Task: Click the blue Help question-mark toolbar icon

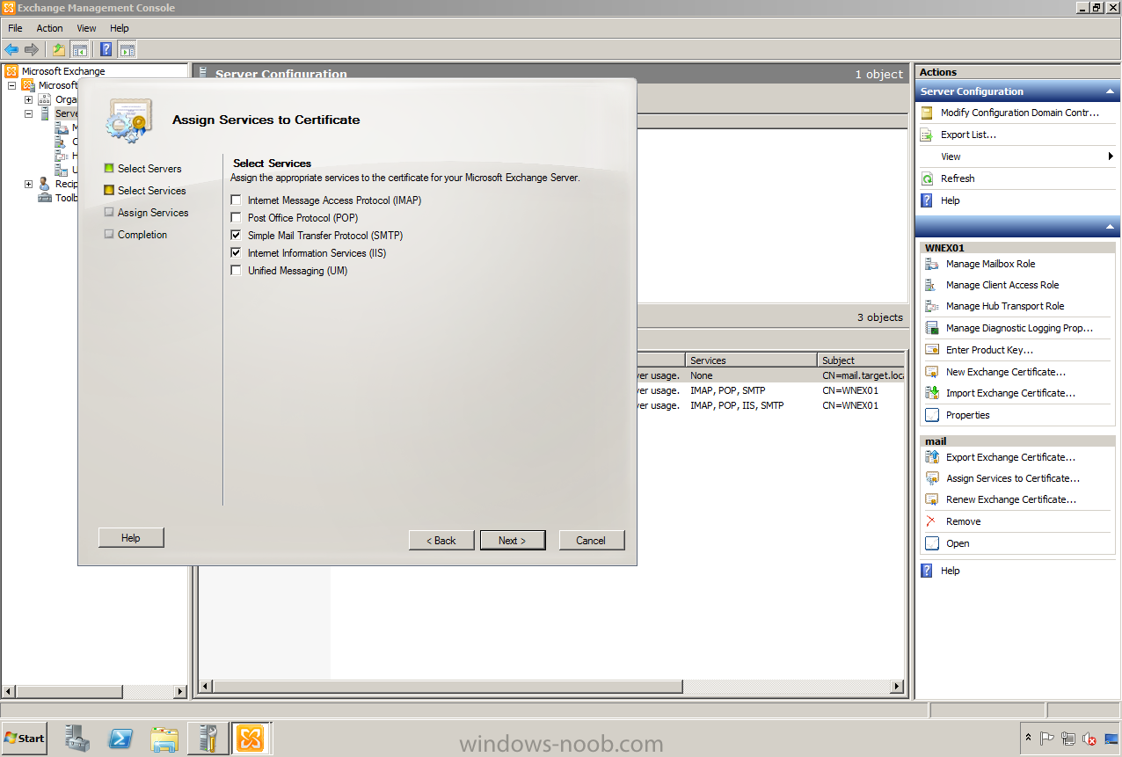Action: click(x=106, y=49)
